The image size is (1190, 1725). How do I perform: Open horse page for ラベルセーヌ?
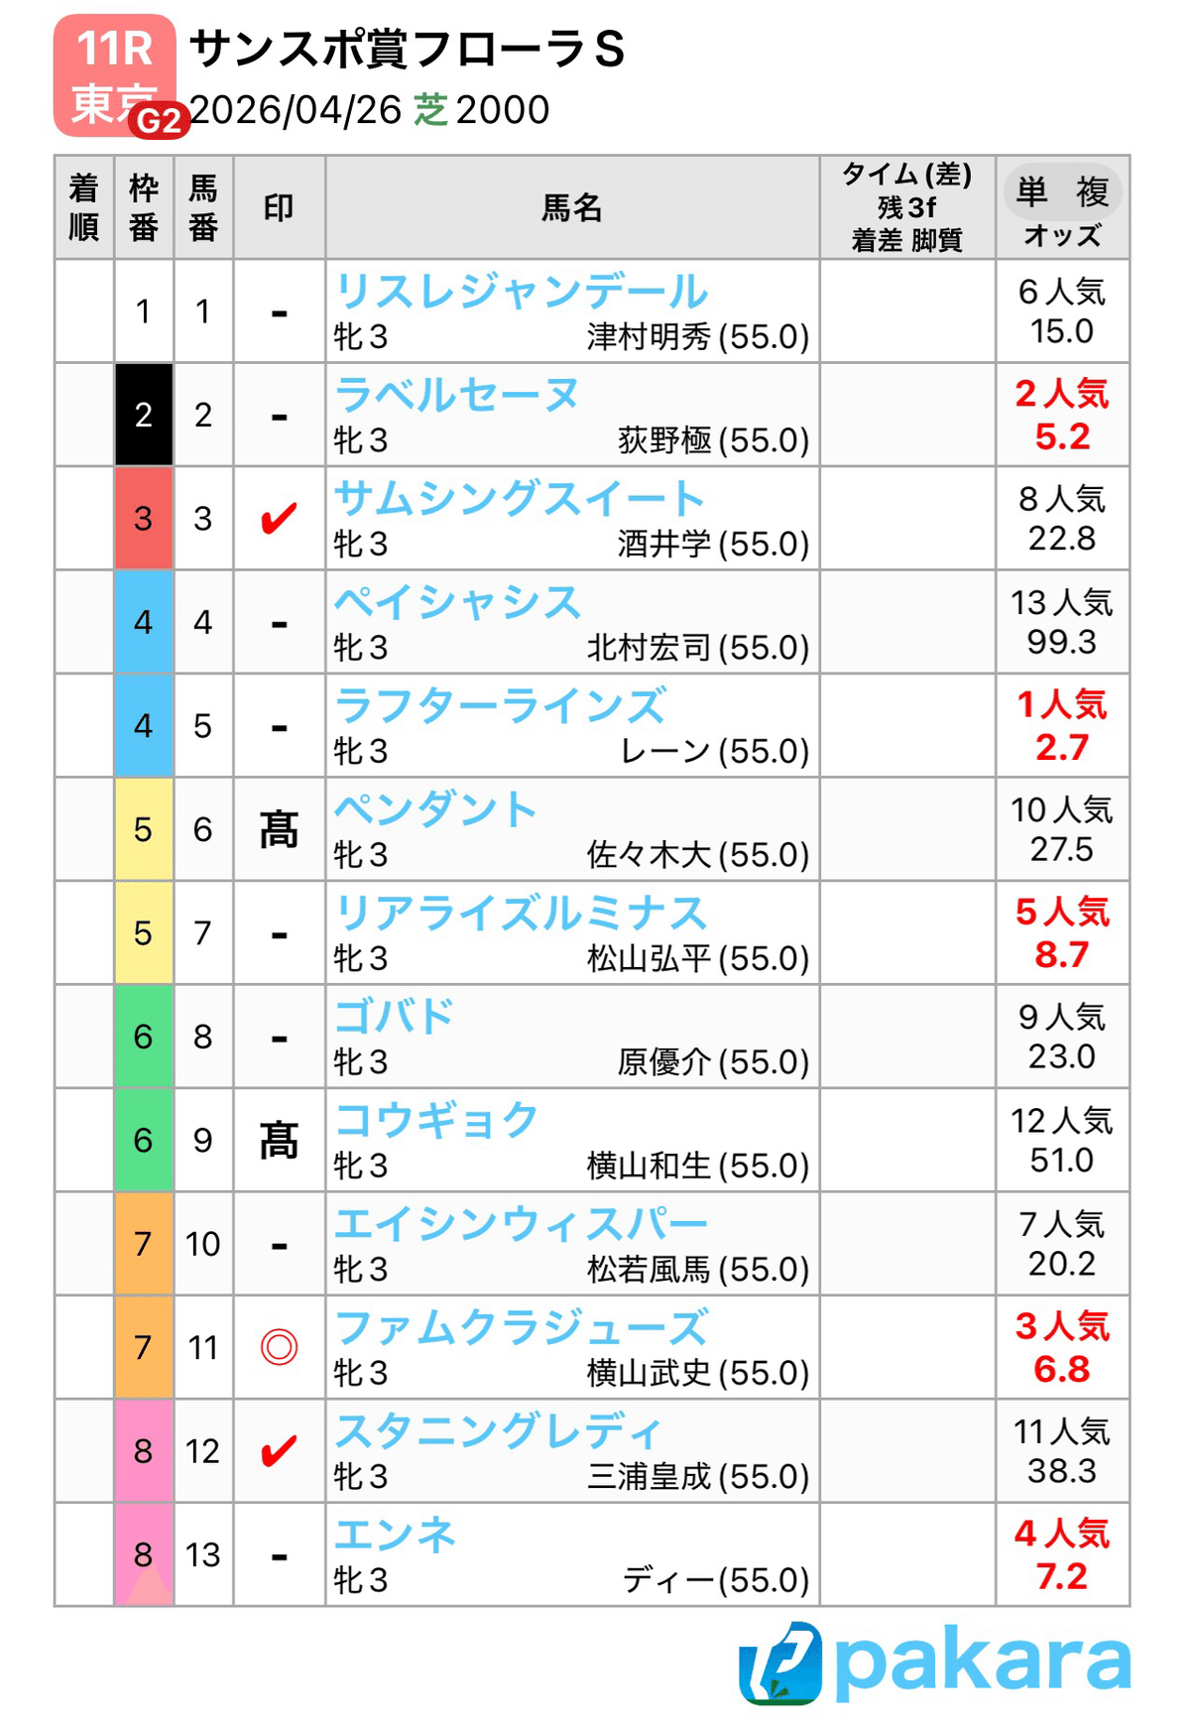[457, 395]
